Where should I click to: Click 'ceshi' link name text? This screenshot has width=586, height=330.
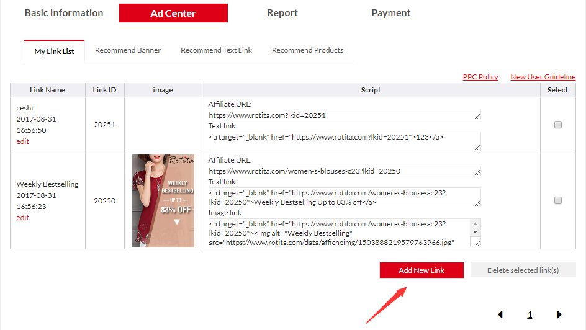[x=25, y=108]
